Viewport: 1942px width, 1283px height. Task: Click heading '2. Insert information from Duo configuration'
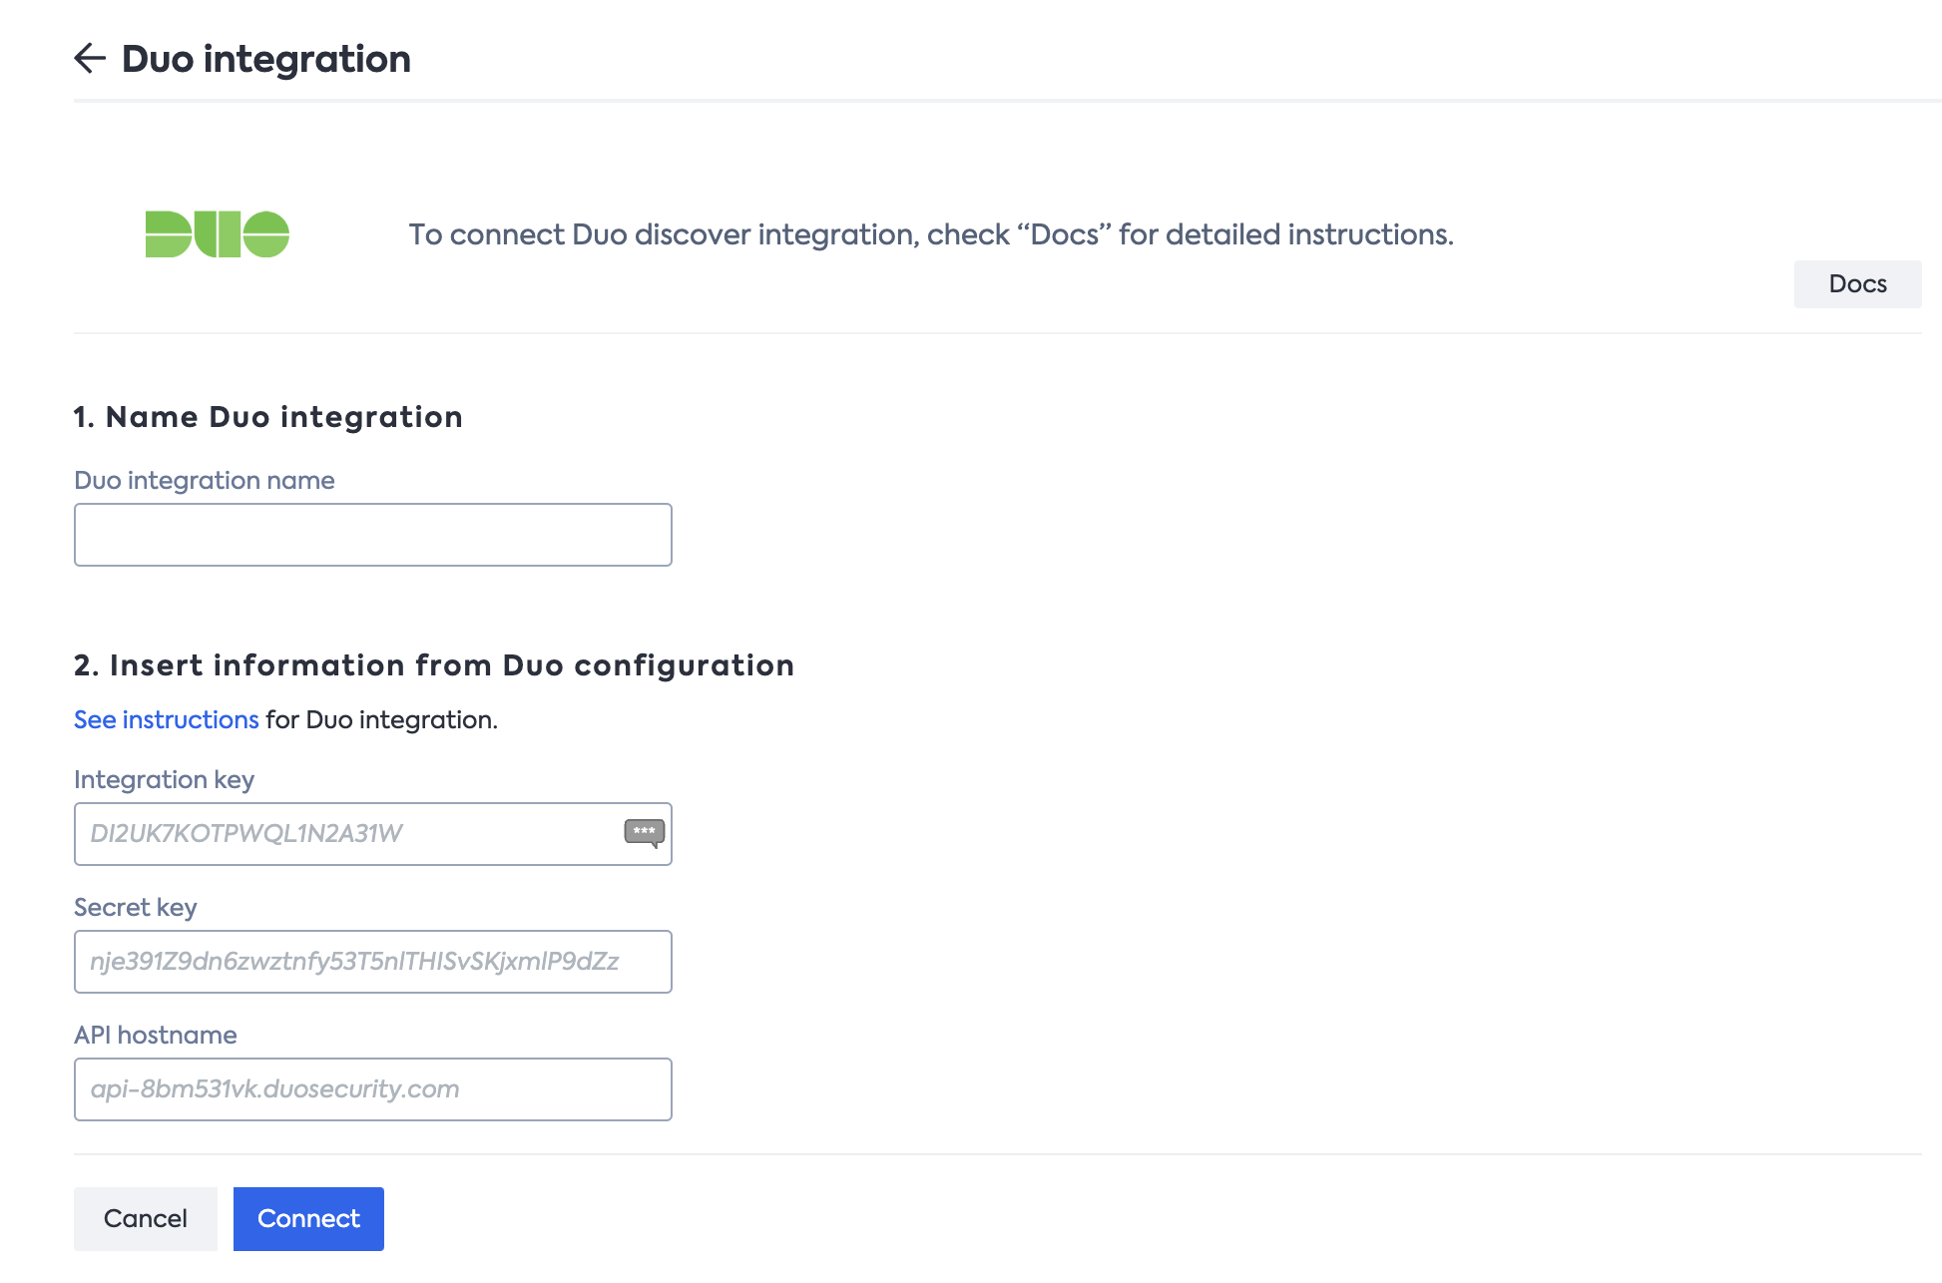[x=433, y=665]
